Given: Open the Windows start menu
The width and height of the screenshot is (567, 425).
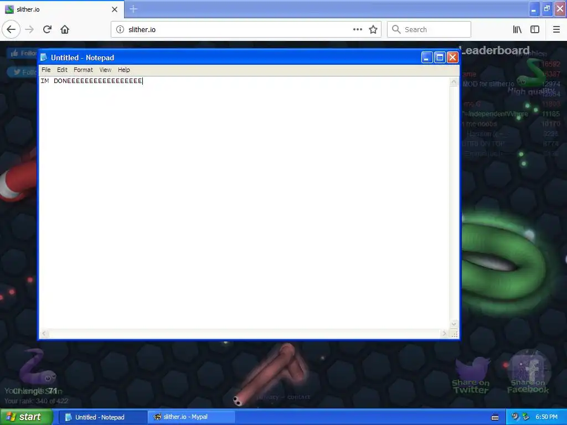Looking at the screenshot, I should pyautogui.click(x=27, y=417).
